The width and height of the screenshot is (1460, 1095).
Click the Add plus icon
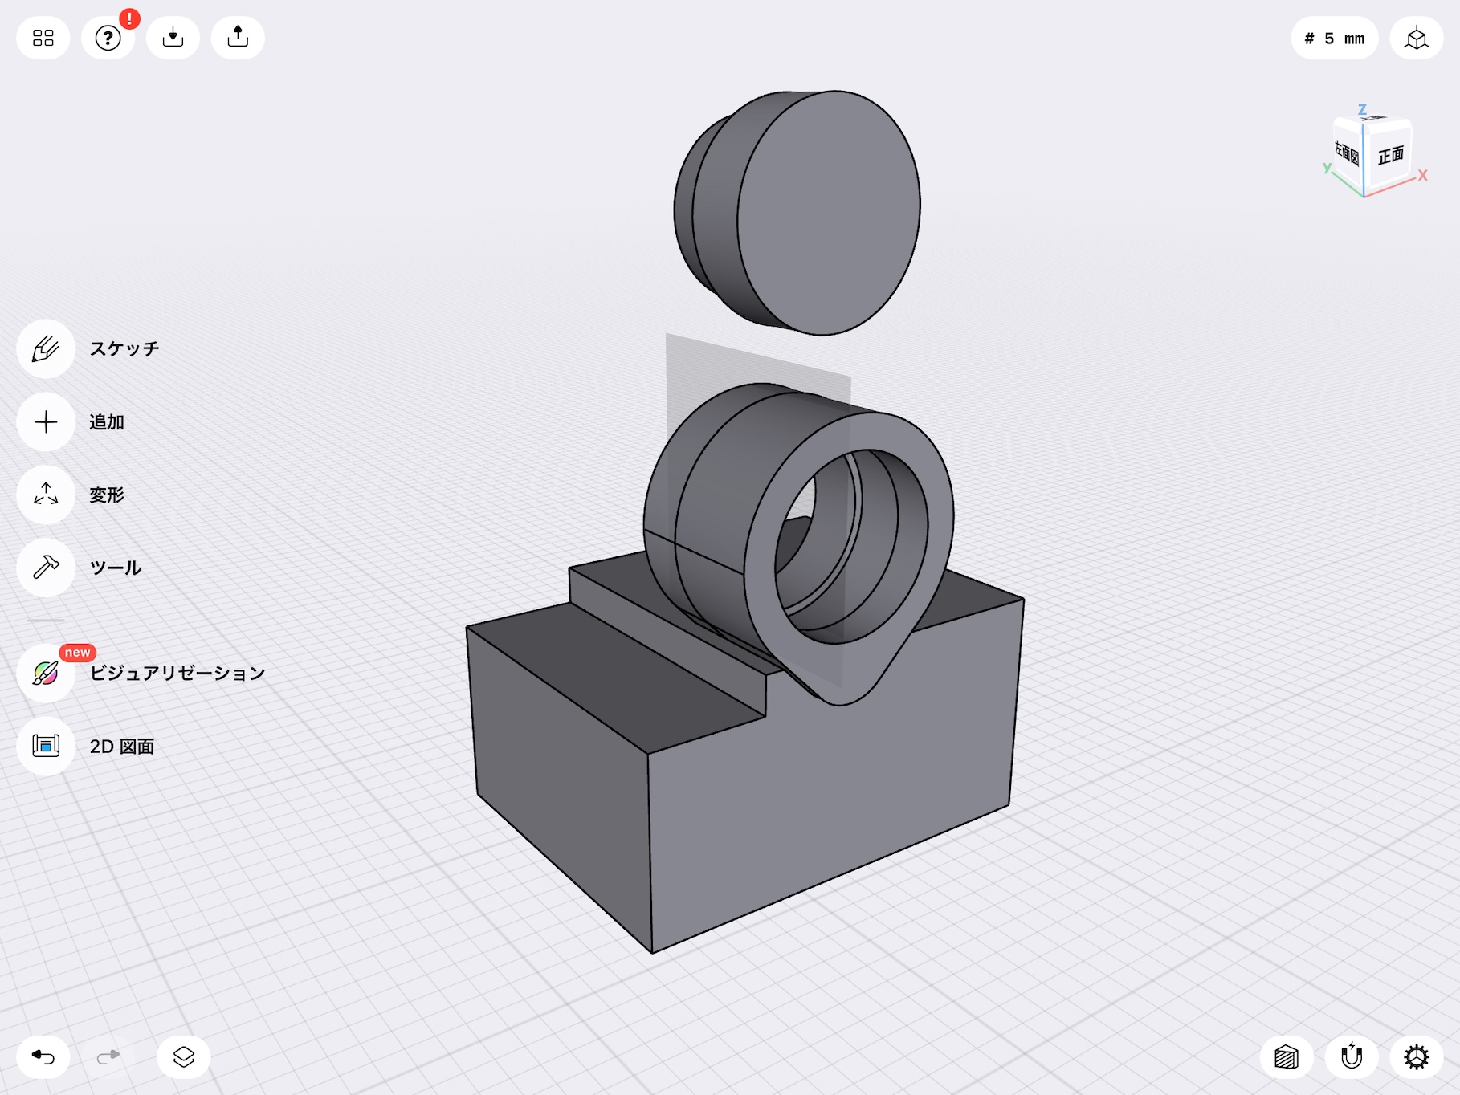click(46, 421)
